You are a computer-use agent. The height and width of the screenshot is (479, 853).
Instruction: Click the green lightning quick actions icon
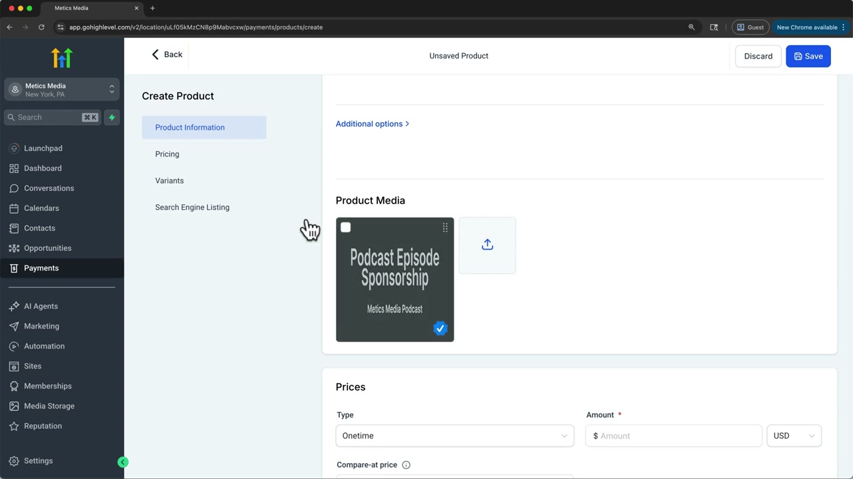point(112,117)
